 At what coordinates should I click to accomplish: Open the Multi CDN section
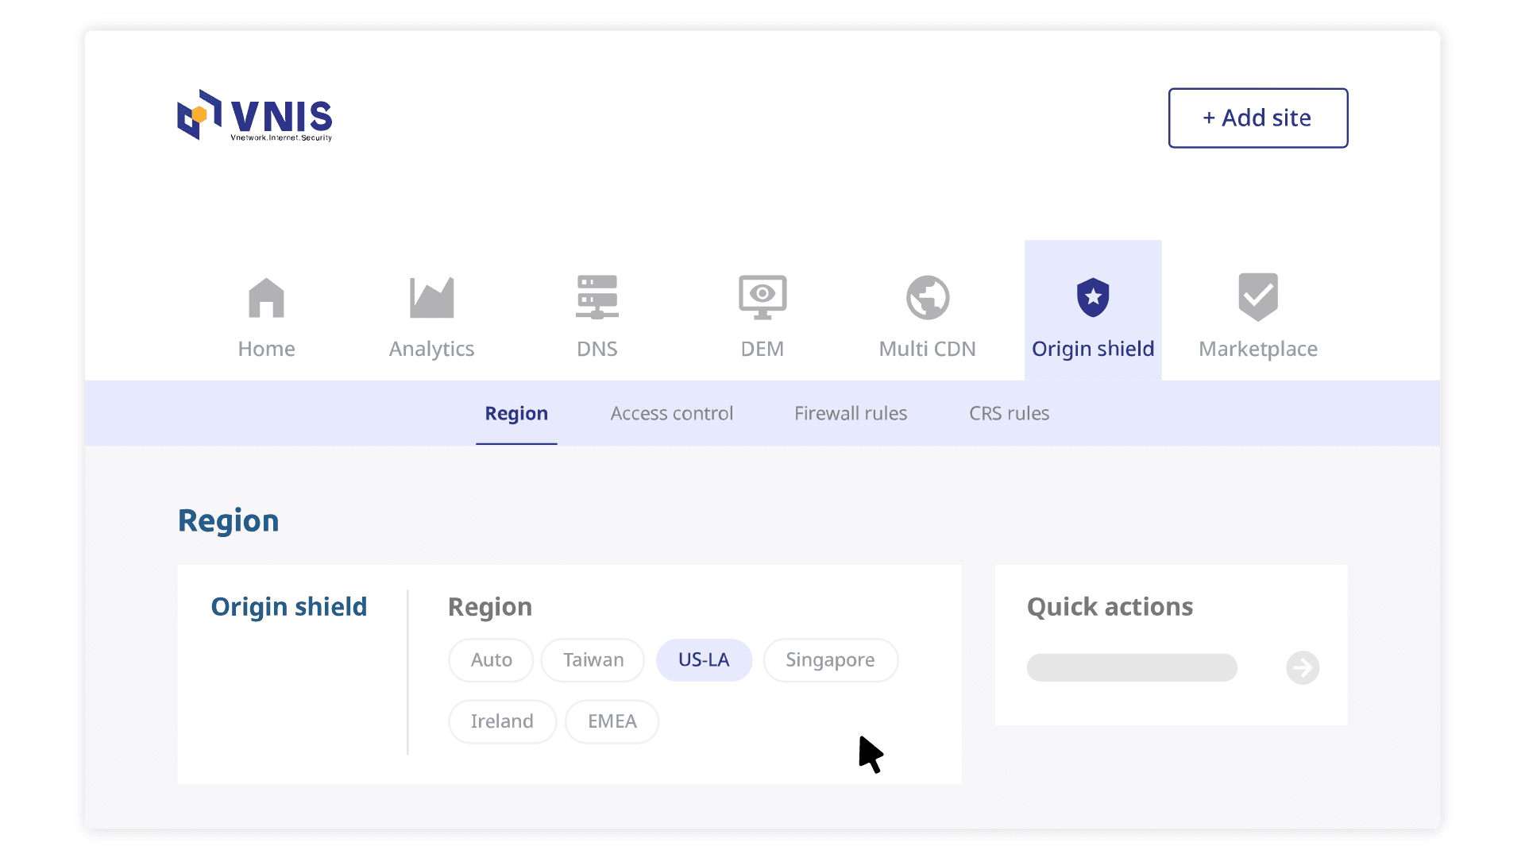(x=927, y=318)
